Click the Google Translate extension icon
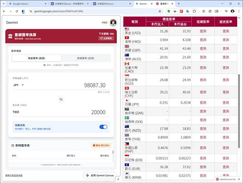Viewport: 243px width, 183px height. [x=188, y=11]
